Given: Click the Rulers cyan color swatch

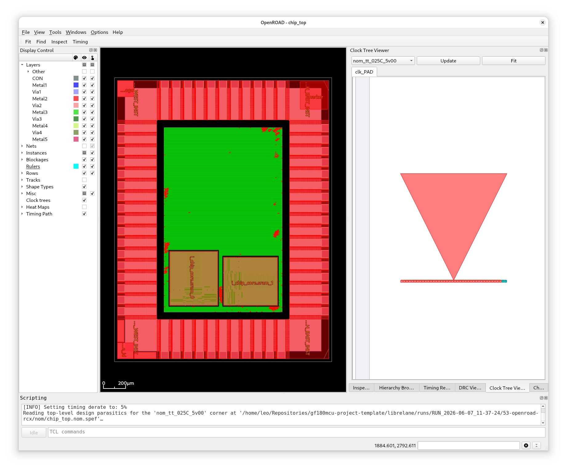Looking at the screenshot, I should click(76, 166).
